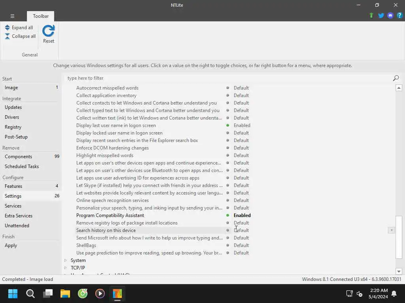
Task: Click scrollbar up arrow in settings list
Action: (399, 88)
